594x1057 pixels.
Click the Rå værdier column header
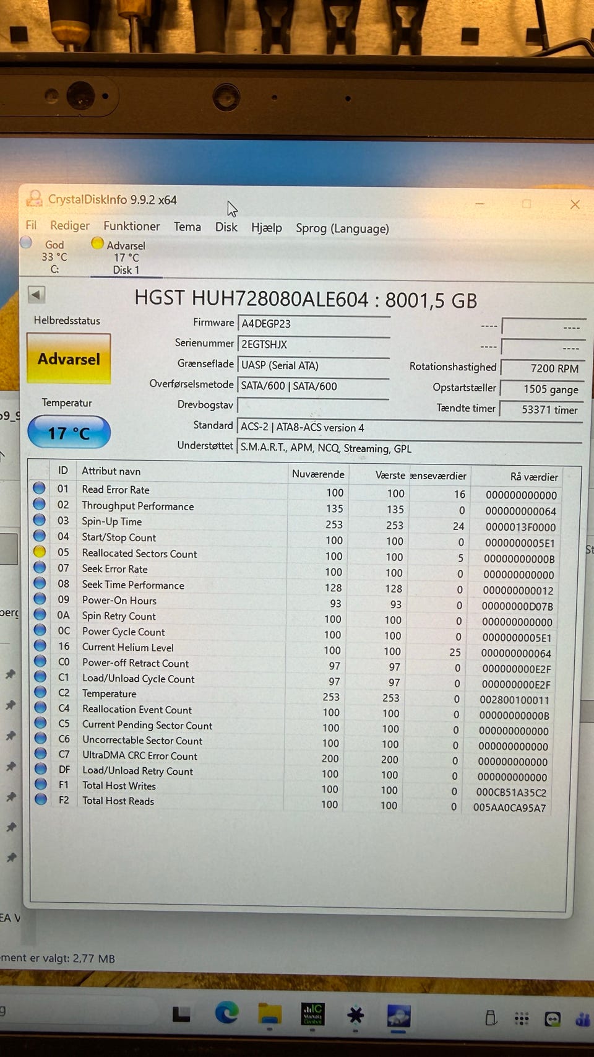click(534, 477)
